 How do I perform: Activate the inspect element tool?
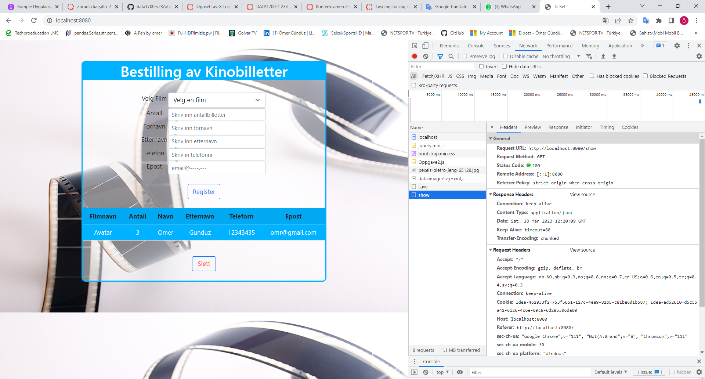tap(415, 46)
